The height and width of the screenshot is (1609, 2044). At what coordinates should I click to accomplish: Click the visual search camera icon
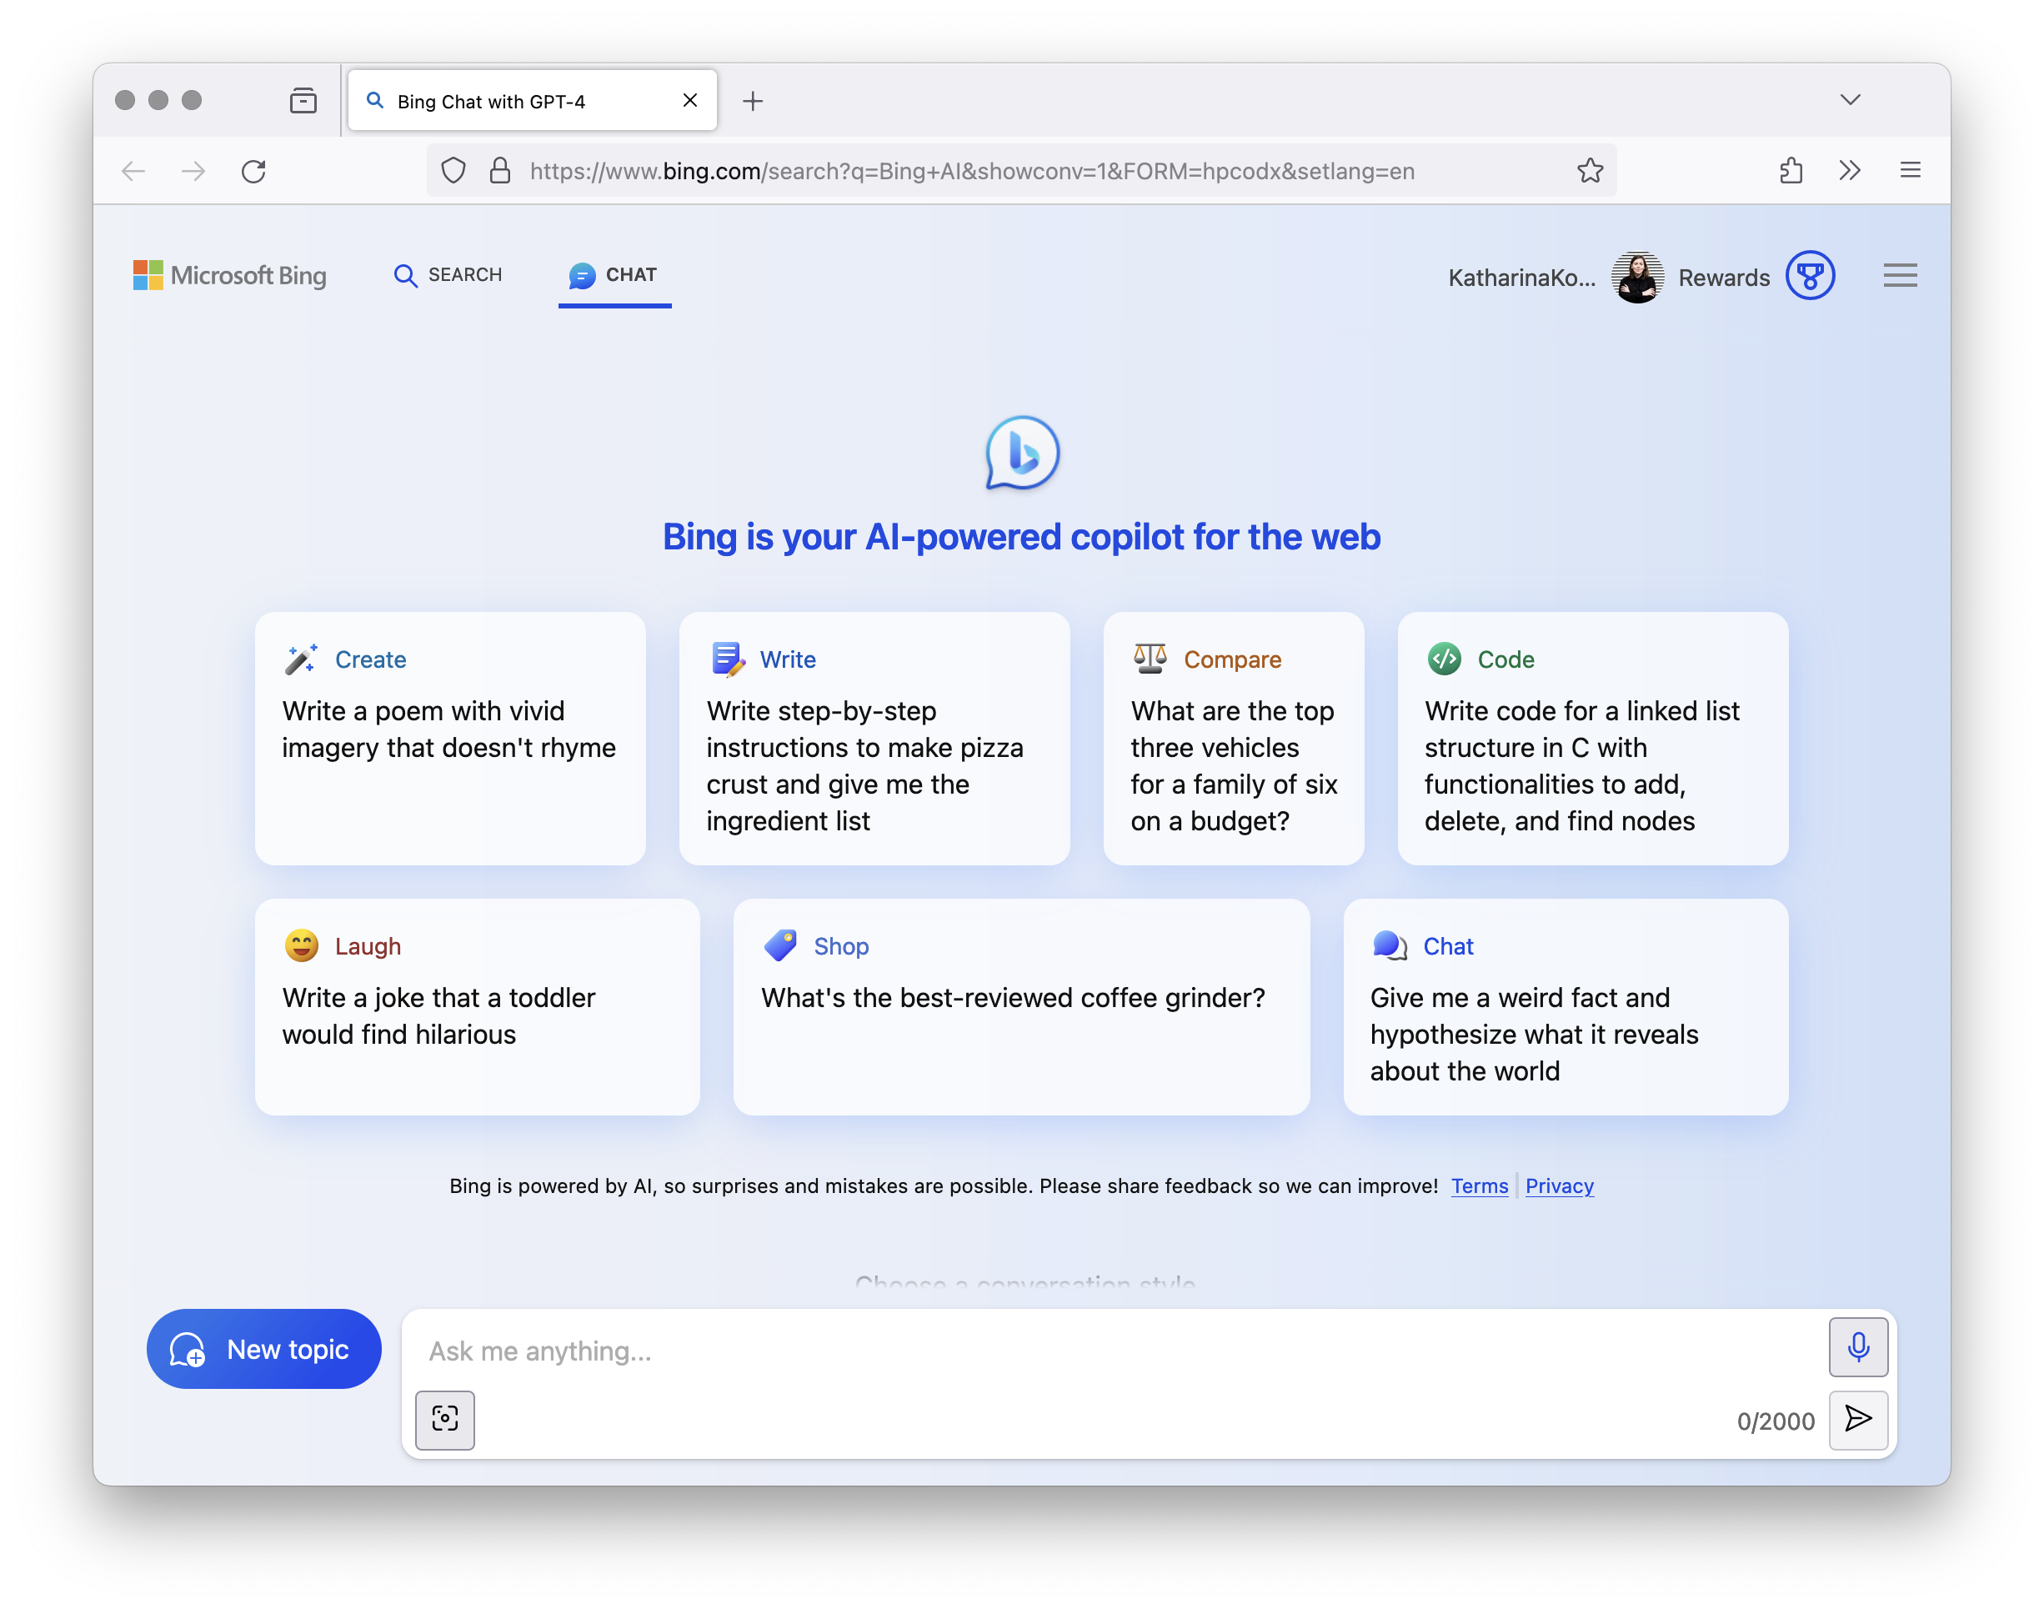coord(444,1419)
